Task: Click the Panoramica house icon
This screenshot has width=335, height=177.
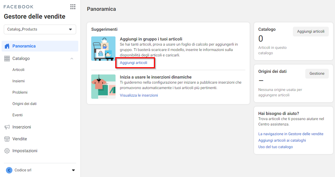Action: (x=7, y=46)
